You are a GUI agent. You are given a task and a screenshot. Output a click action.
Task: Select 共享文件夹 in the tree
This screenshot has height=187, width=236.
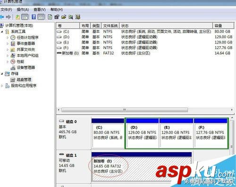[x=26, y=50]
